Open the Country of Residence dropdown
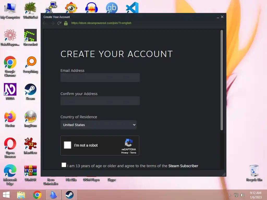The image size is (267, 200). [98, 125]
